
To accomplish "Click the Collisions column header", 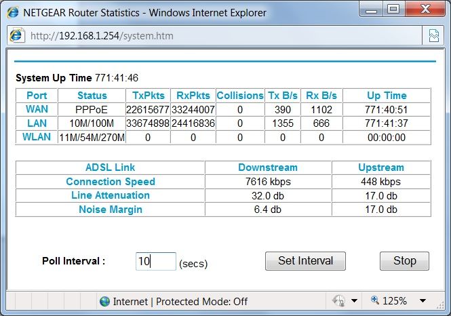I will (240, 96).
